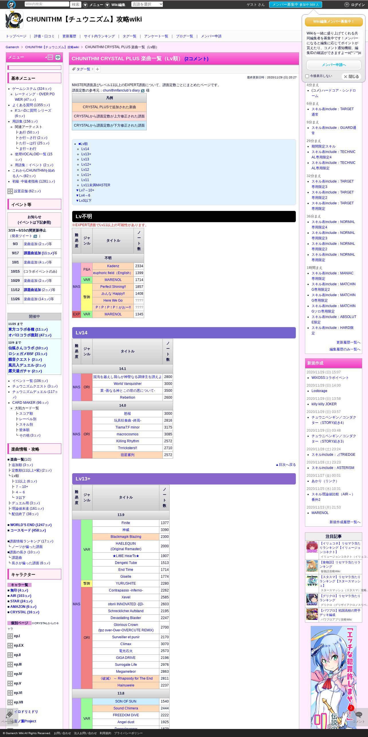Click the 検索 search button
Image resolution: width=368 pixels, height=737 pixels.
click(76, 5)
